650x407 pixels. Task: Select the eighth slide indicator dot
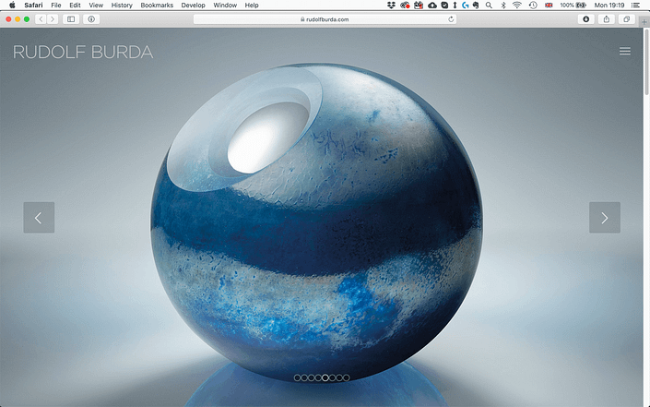coord(347,377)
